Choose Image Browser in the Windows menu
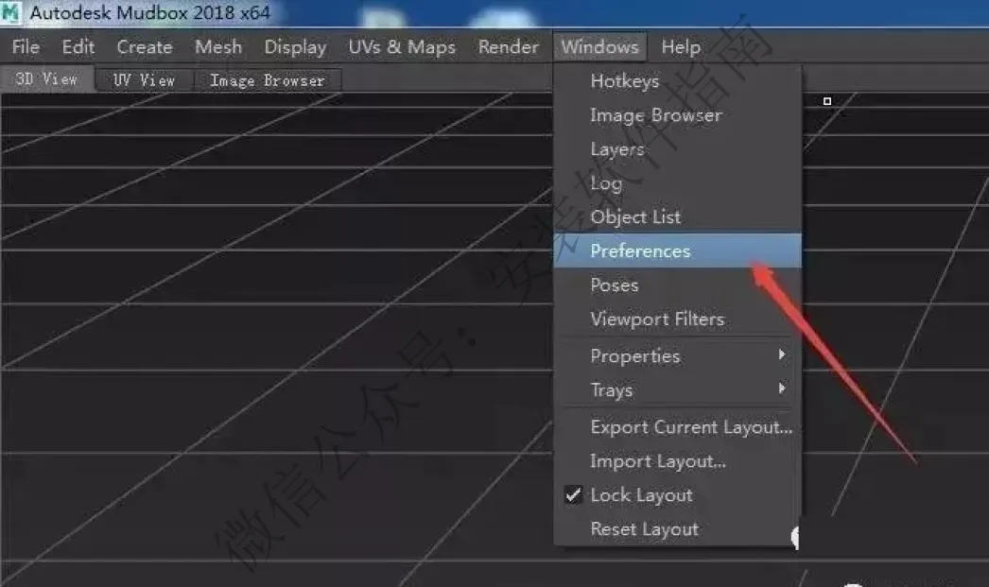 click(x=677, y=115)
